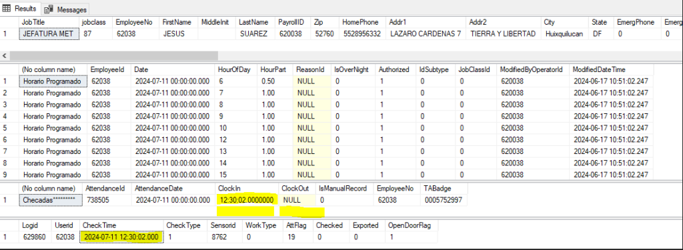Select the jobclass column header

click(96, 22)
